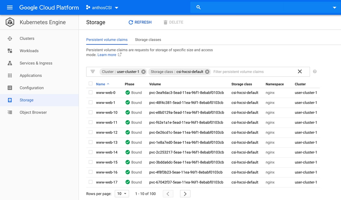Click the REFRESH button

pyautogui.click(x=140, y=22)
